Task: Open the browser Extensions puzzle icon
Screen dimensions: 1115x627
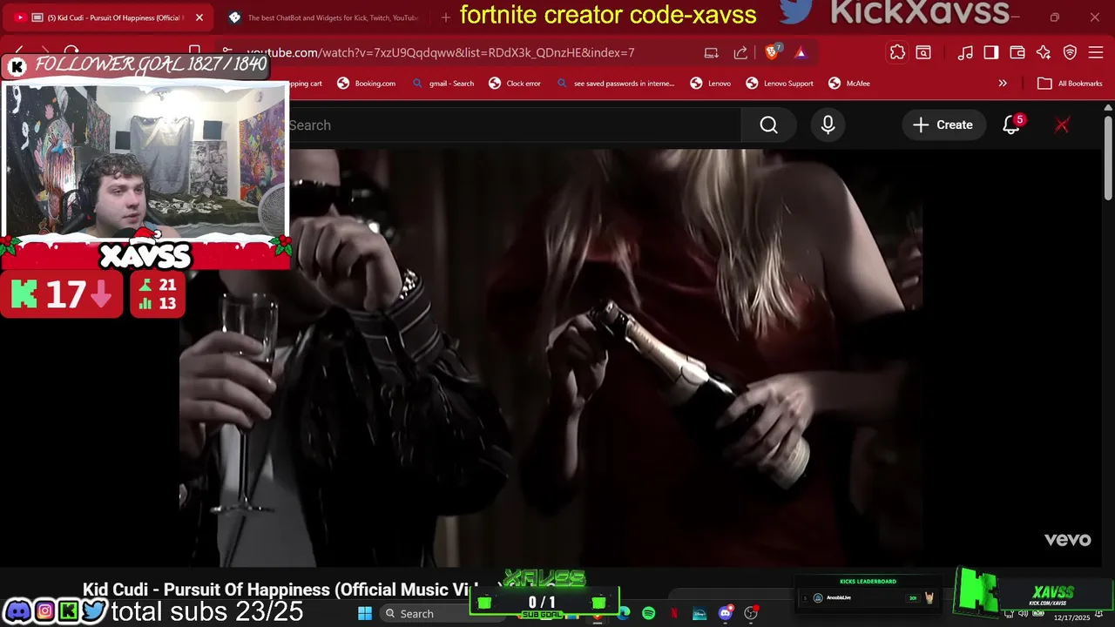Action: (897, 52)
